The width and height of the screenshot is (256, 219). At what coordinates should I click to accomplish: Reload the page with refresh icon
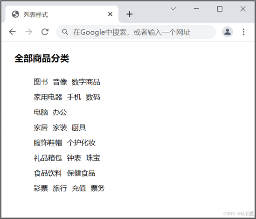(45, 32)
